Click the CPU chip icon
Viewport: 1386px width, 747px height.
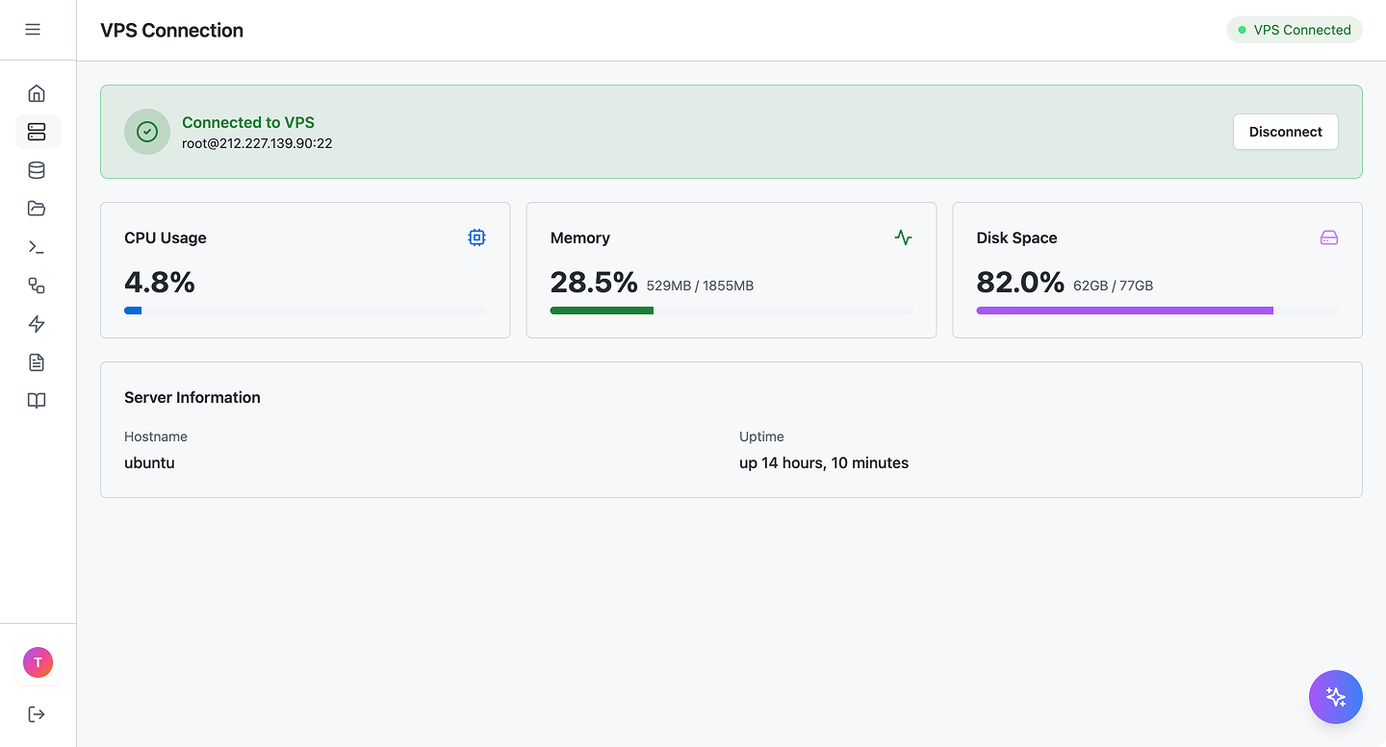[476, 237]
